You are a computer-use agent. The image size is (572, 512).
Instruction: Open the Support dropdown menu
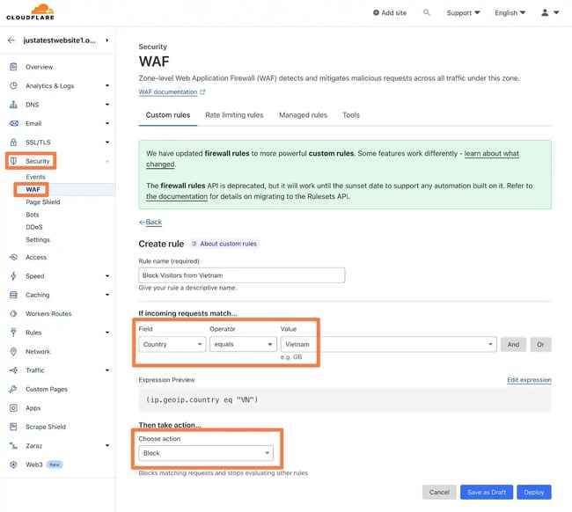tap(463, 13)
